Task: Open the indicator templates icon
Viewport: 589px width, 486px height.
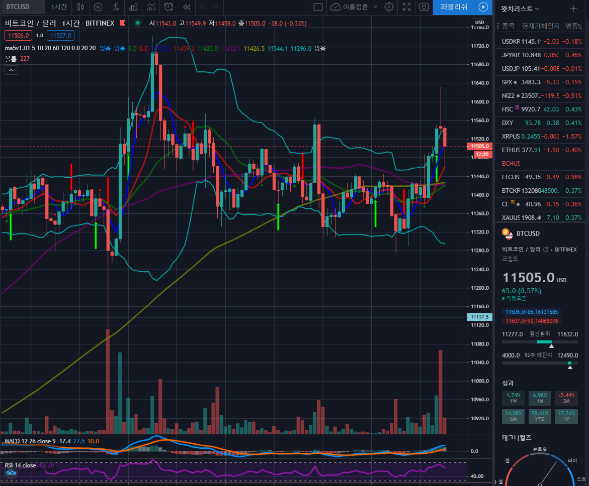Action: tap(151, 7)
